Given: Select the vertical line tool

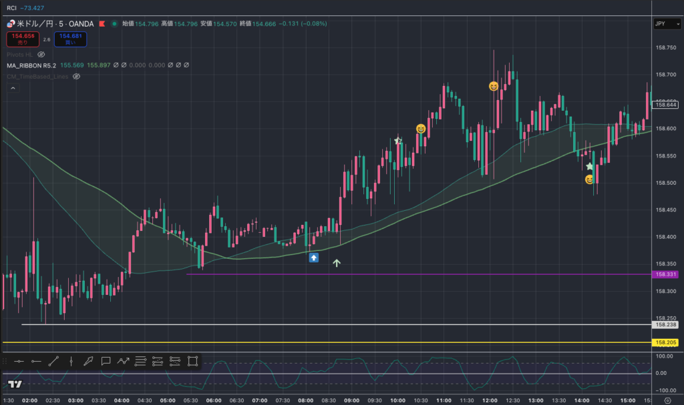Looking at the screenshot, I should (71, 361).
